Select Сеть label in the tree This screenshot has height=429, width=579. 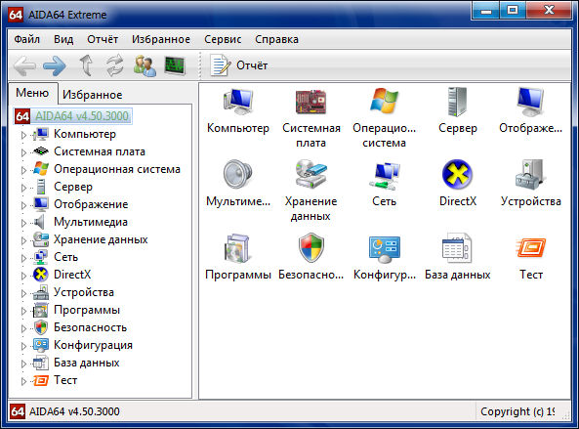65,257
